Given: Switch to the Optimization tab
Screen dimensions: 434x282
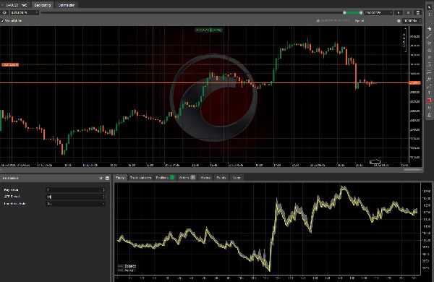Looking at the screenshot, I should pos(66,5).
